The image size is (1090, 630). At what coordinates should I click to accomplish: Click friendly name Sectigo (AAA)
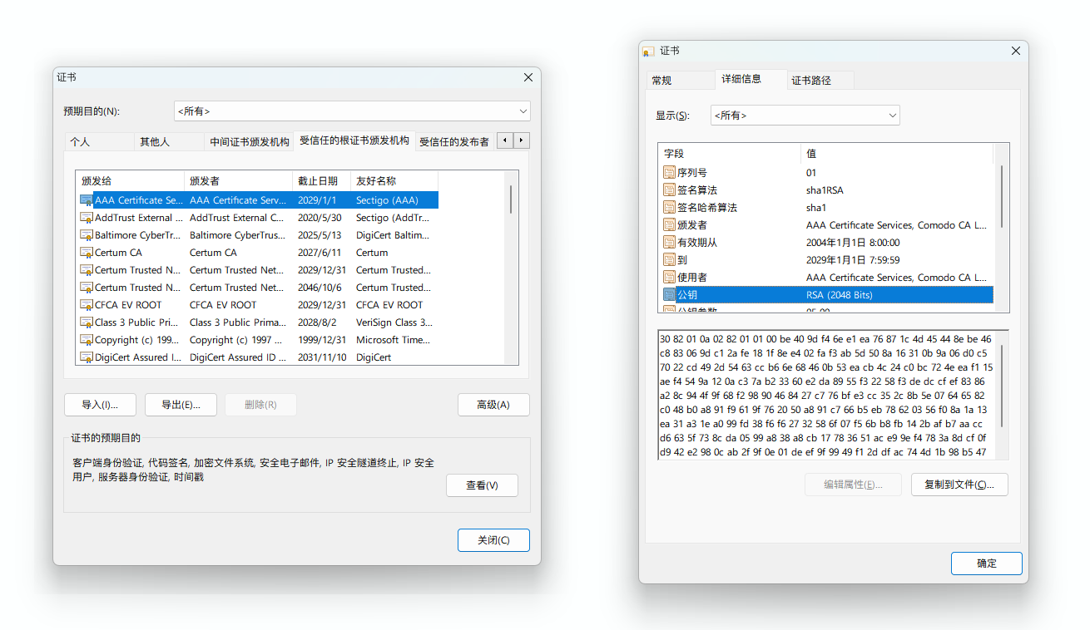tap(387, 200)
